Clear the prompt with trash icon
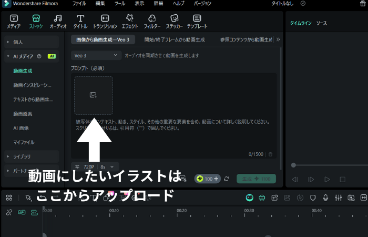Viewport: 368px width, 237px height. pos(270,154)
